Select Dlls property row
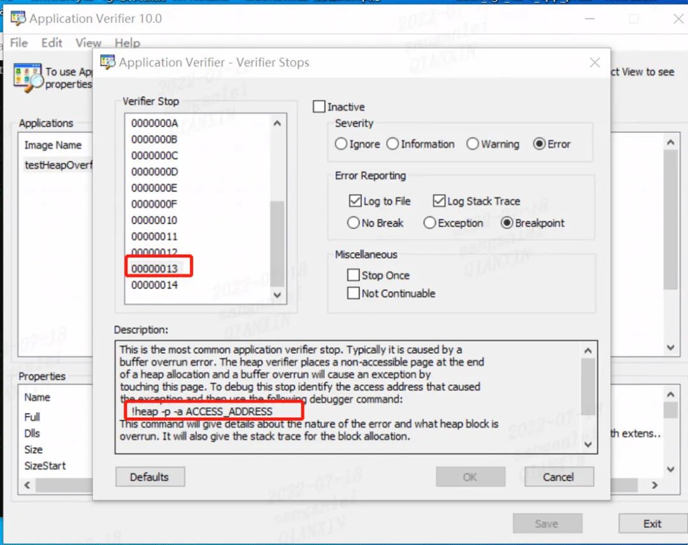Viewport: 688px width, 545px height. click(32, 433)
